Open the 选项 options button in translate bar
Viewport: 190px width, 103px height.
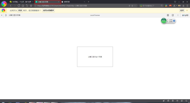tap(182, 10)
